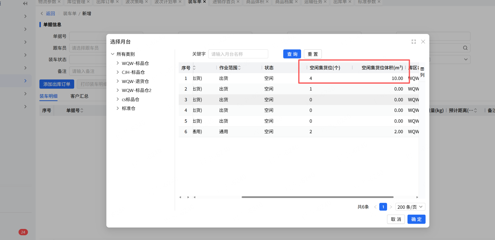This screenshot has height=240, width=495.
Task: Select the cs标品仓 category label
Action: pyautogui.click(x=131, y=99)
